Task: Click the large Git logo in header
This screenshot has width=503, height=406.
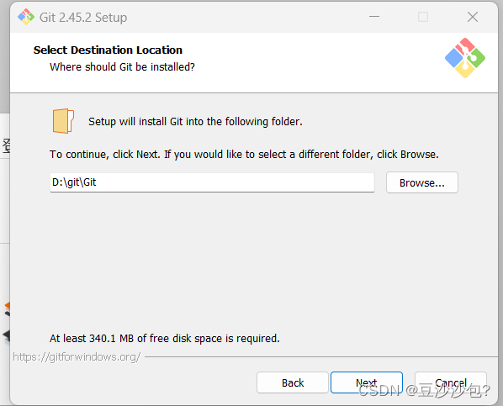Action: click(465, 58)
